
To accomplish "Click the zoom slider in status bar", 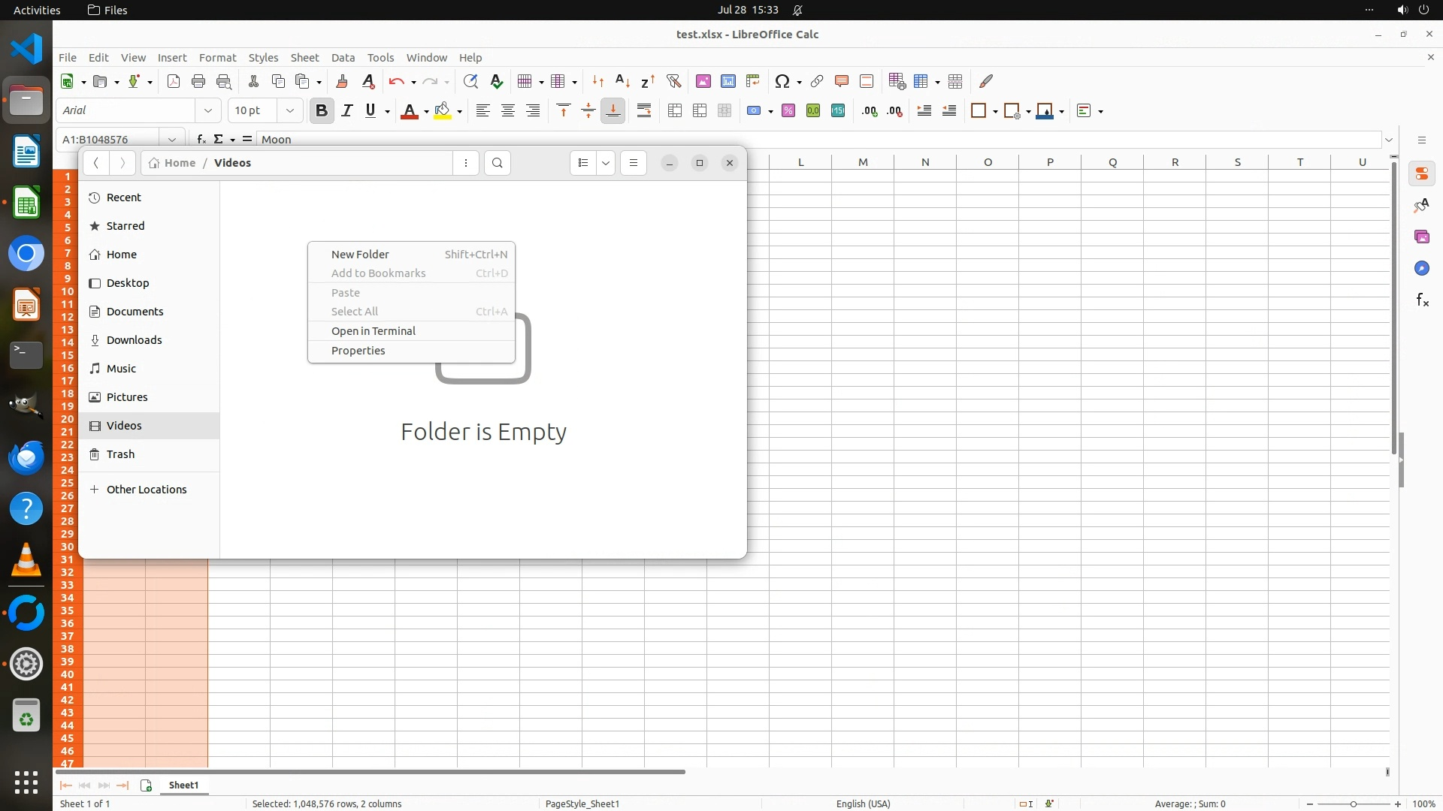I will coord(1353,803).
